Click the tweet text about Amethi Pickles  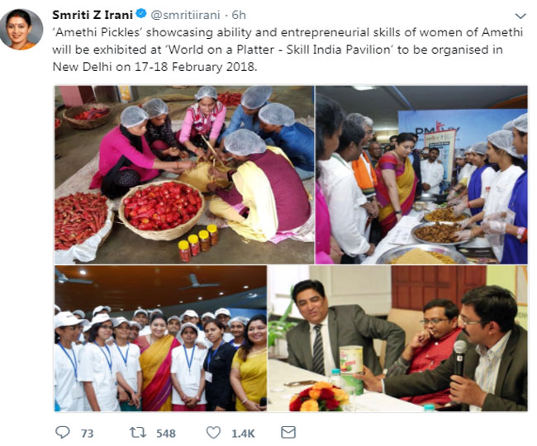288,50
